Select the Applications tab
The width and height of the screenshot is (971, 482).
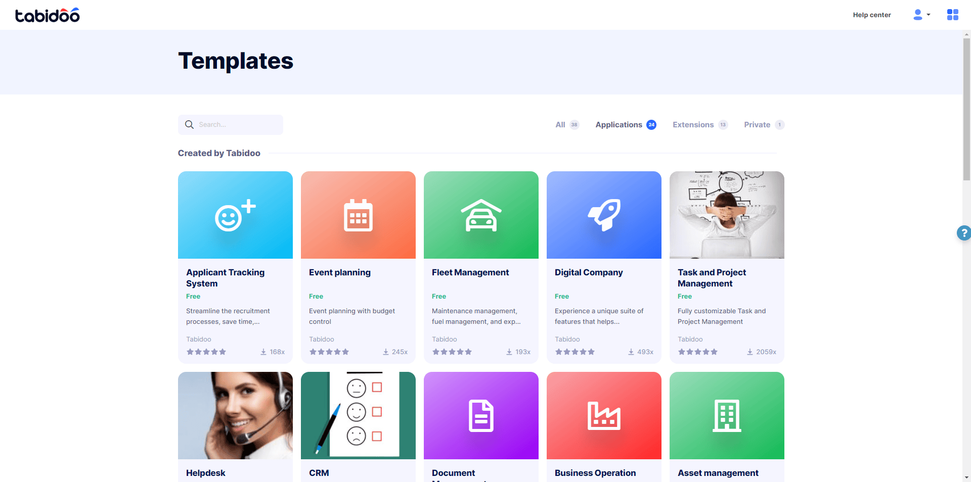tap(626, 124)
